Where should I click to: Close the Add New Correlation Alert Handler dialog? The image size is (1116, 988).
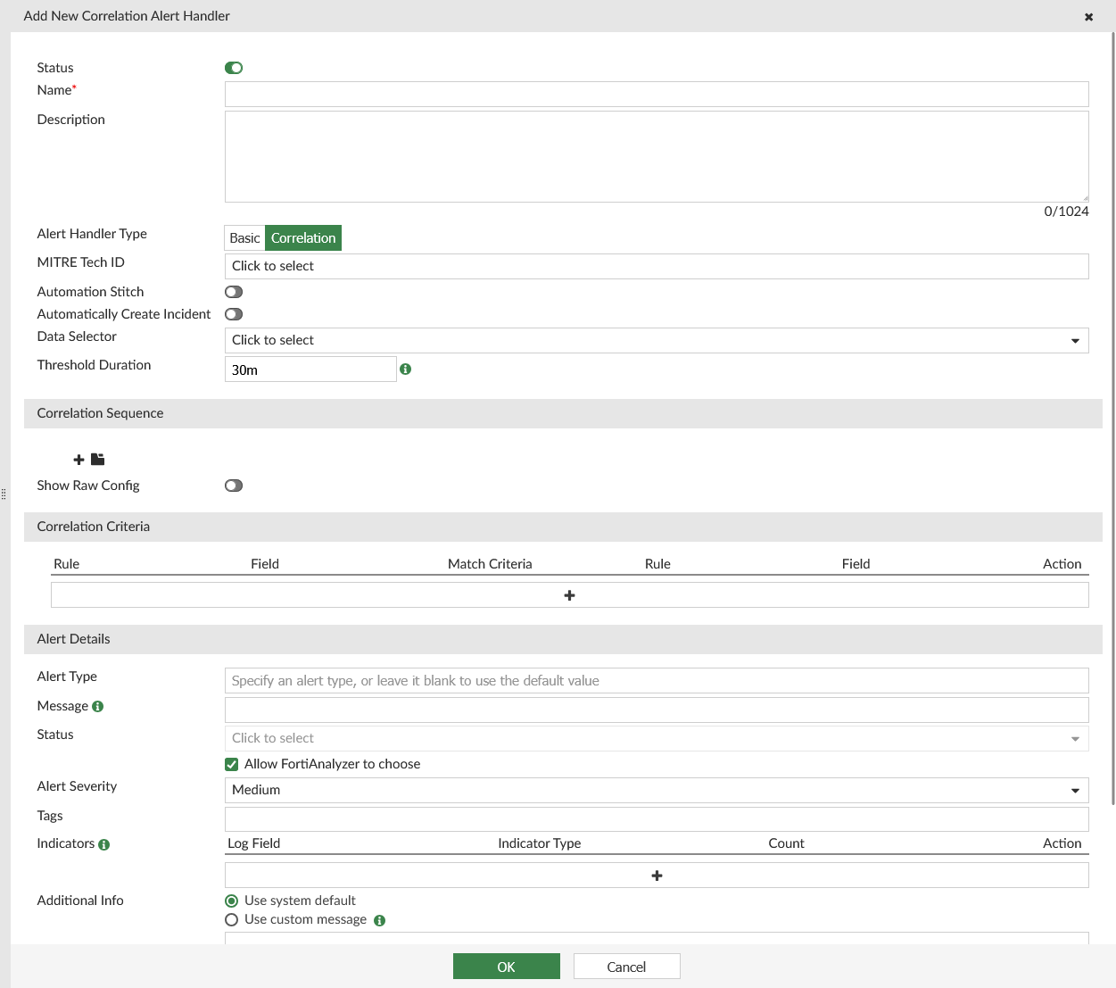tap(1088, 17)
